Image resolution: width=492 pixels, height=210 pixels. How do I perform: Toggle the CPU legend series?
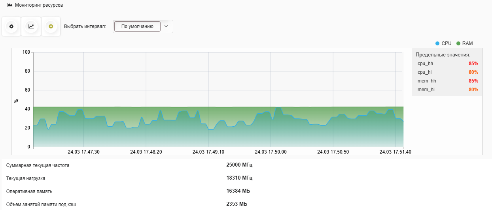[x=443, y=43]
